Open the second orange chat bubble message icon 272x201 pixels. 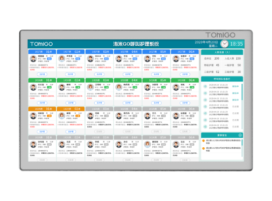click(x=204, y=148)
